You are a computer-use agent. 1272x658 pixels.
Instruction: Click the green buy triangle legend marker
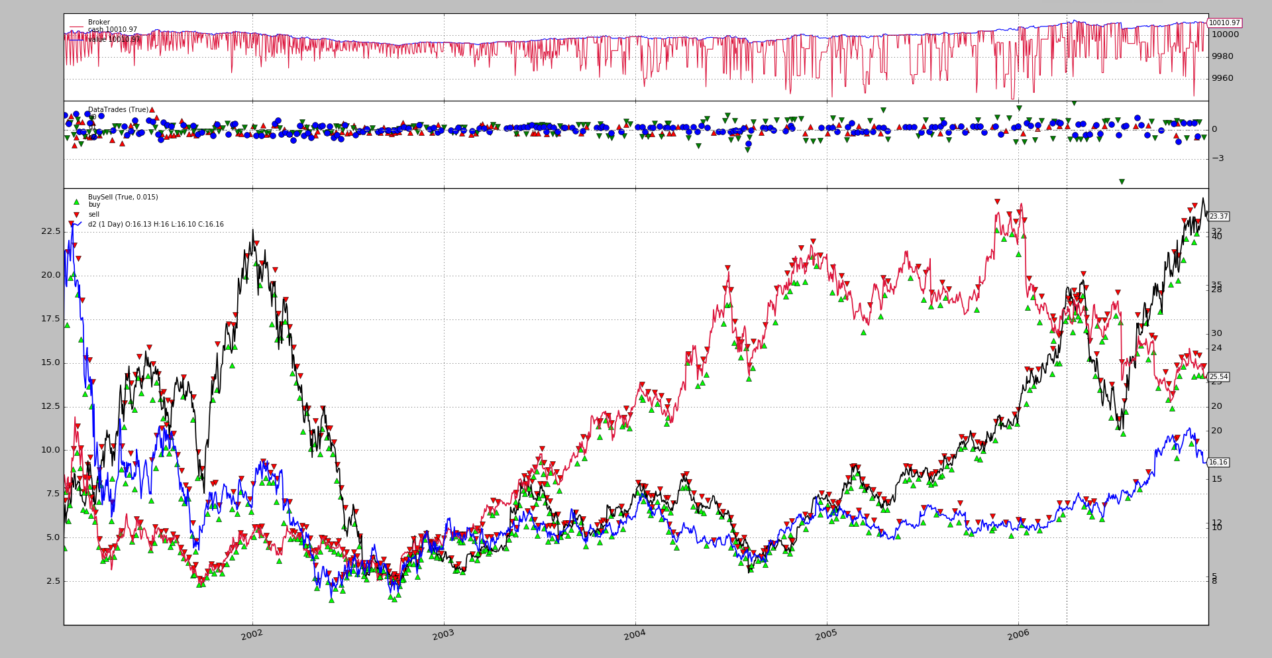(76, 201)
